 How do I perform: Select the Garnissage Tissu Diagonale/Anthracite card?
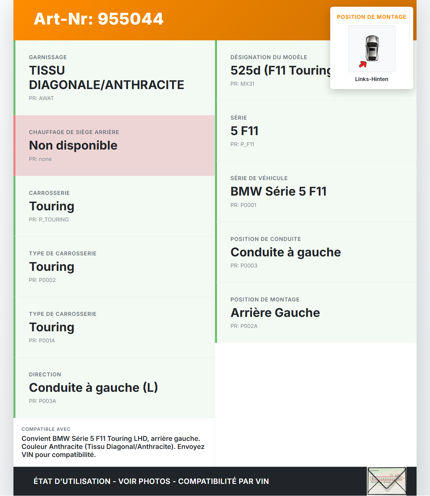pyautogui.click(x=114, y=78)
